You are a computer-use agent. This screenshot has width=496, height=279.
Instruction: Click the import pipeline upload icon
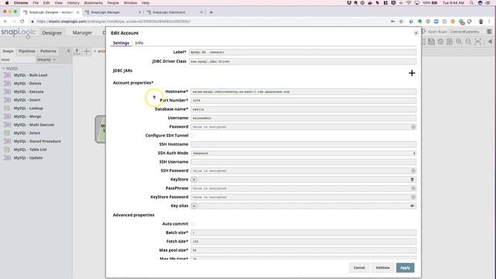click(x=77, y=51)
